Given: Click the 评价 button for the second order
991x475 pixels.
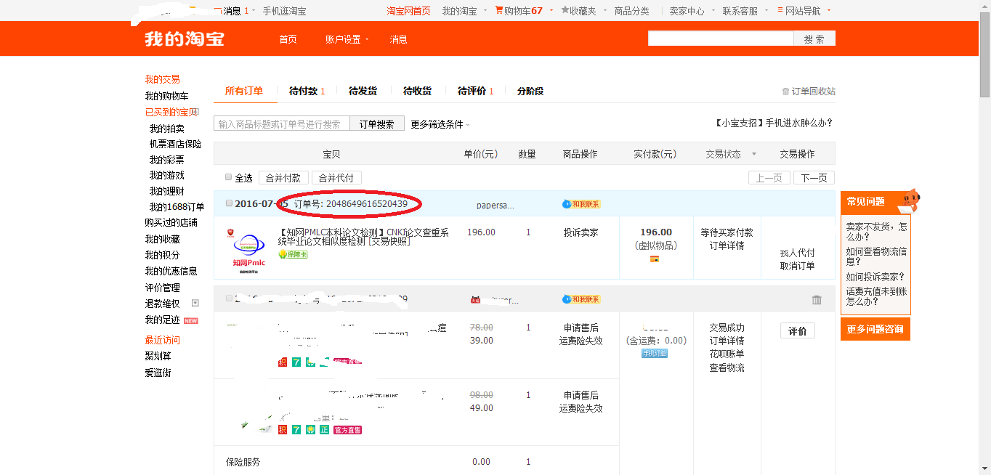Looking at the screenshot, I should (798, 330).
